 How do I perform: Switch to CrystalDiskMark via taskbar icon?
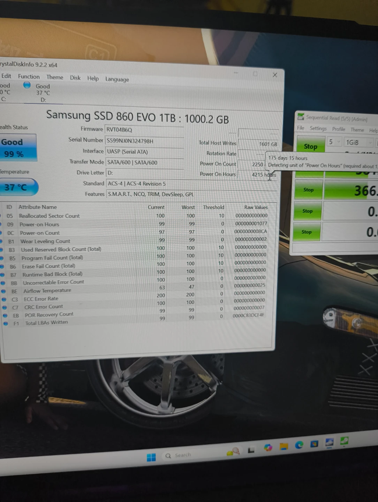344,441
